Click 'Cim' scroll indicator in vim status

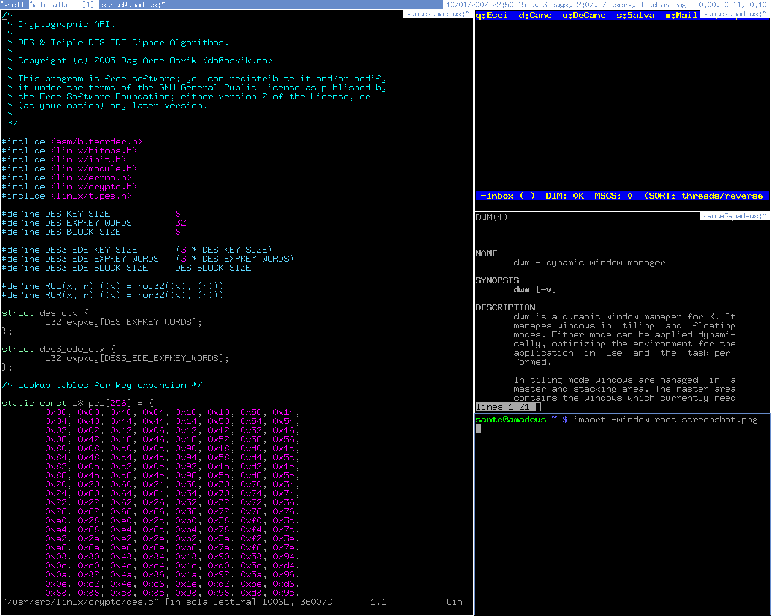coord(454,602)
